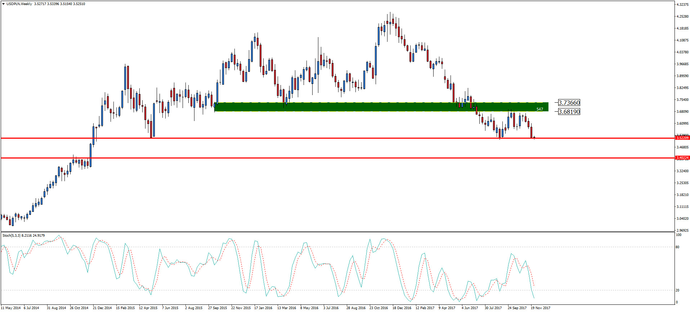Click the 27 Sep 2015 date label
The image size is (690, 312).
pyautogui.click(x=218, y=308)
